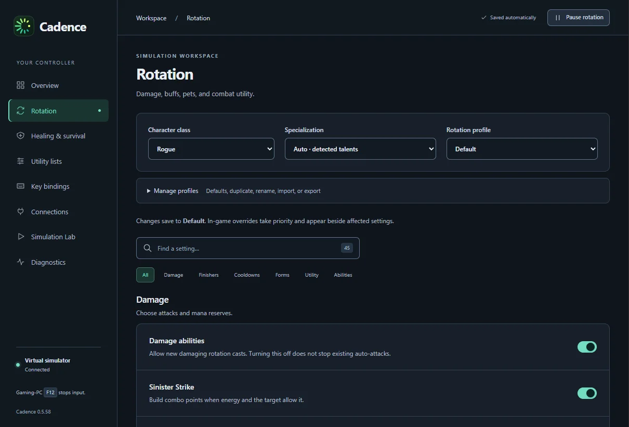Go to Utility lists page

click(58, 161)
